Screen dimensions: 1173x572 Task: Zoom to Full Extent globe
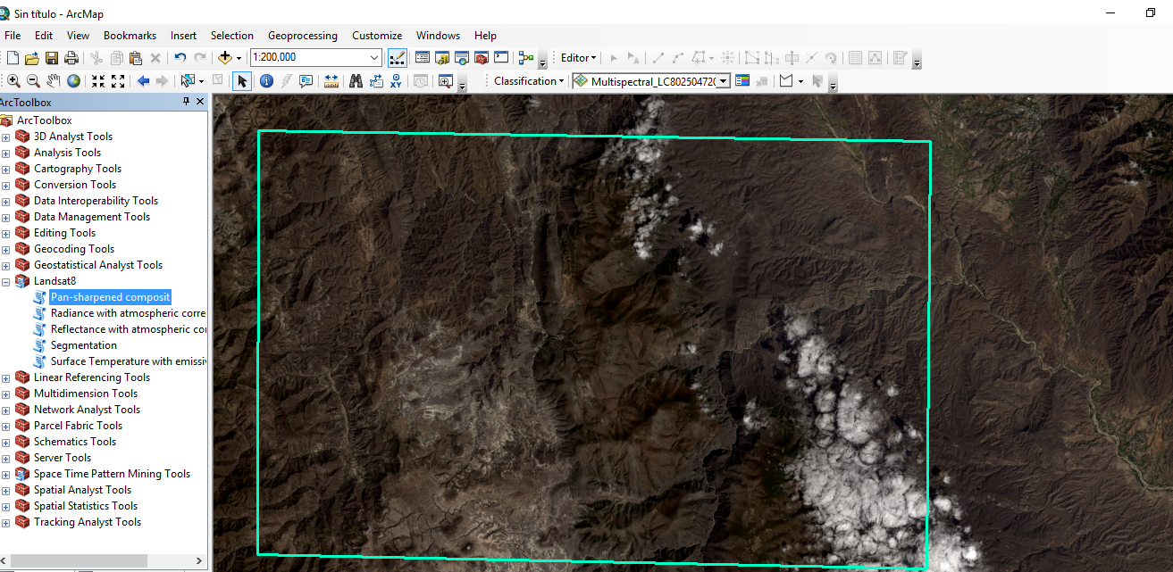click(73, 81)
